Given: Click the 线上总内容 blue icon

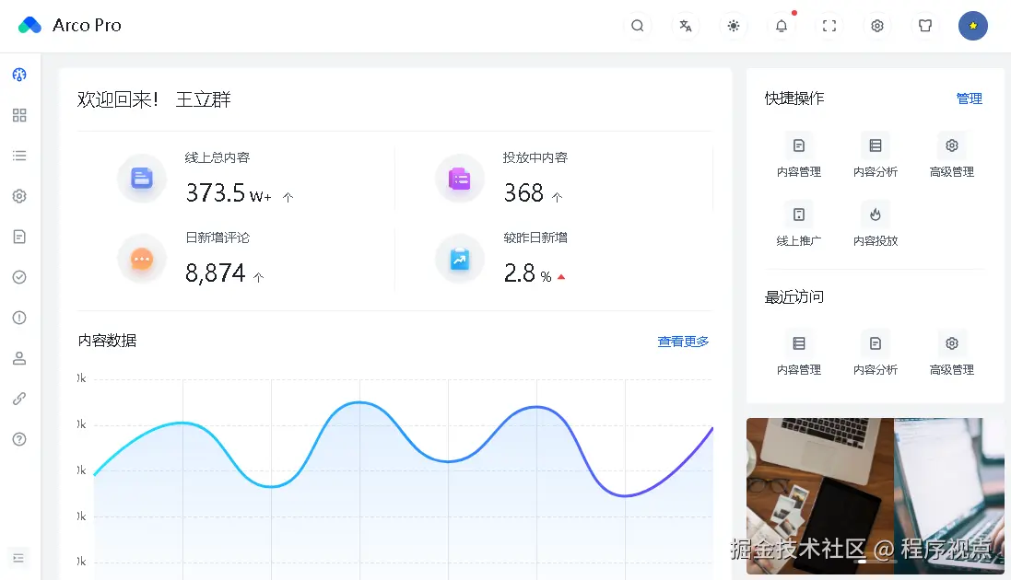Looking at the screenshot, I should point(142,179).
